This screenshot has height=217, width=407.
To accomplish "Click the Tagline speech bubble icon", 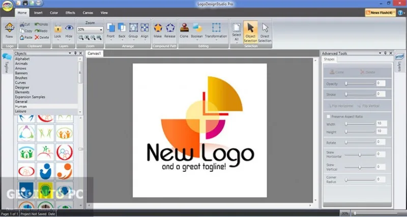I will 7,56.
